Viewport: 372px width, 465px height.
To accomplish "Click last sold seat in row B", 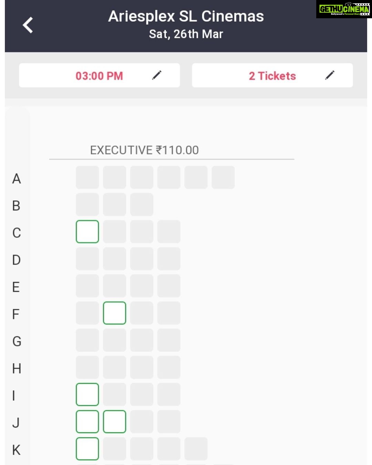I will 142,204.
